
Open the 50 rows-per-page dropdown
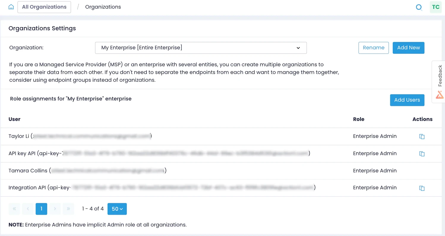point(117,209)
